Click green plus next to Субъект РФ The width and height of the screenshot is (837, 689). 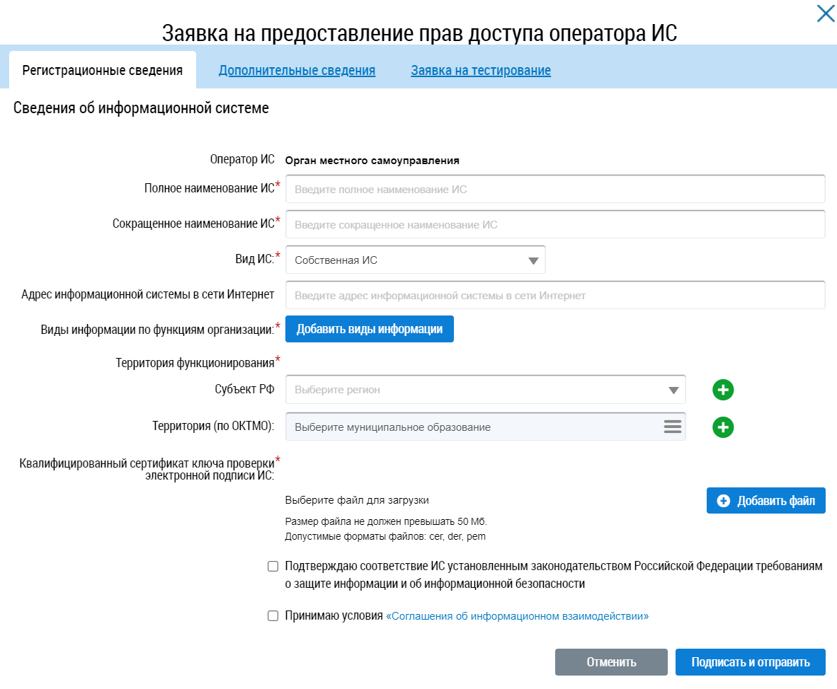(723, 390)
